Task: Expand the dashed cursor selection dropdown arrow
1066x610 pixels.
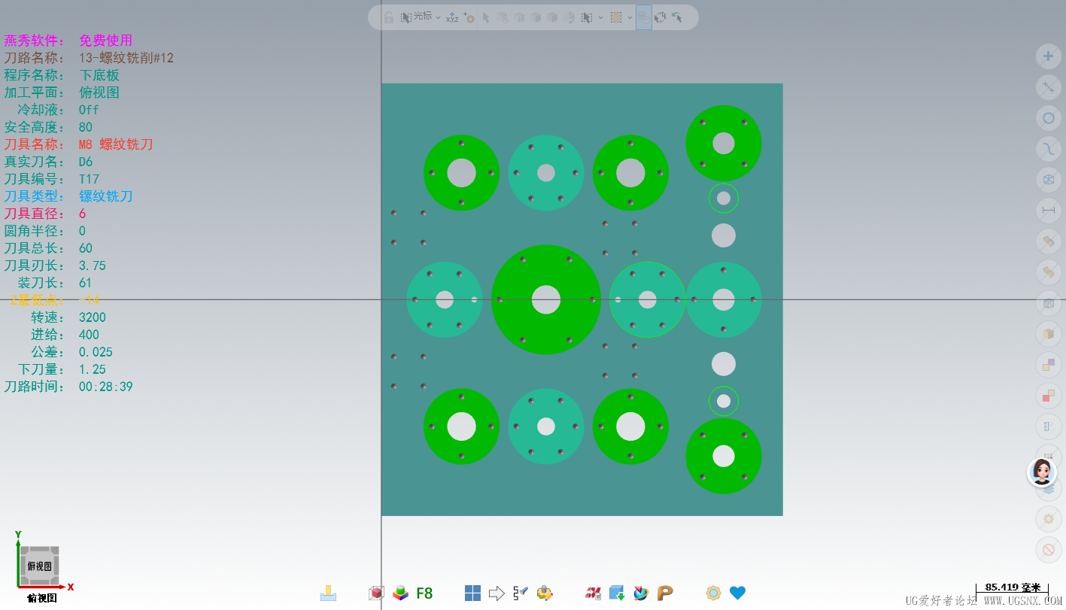Action: pyautogui.click(x=600, y=17)
